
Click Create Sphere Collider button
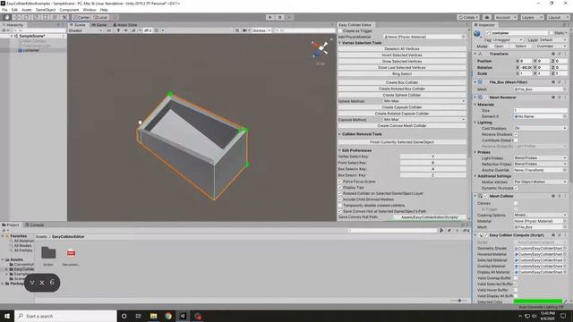pos(402,95)
